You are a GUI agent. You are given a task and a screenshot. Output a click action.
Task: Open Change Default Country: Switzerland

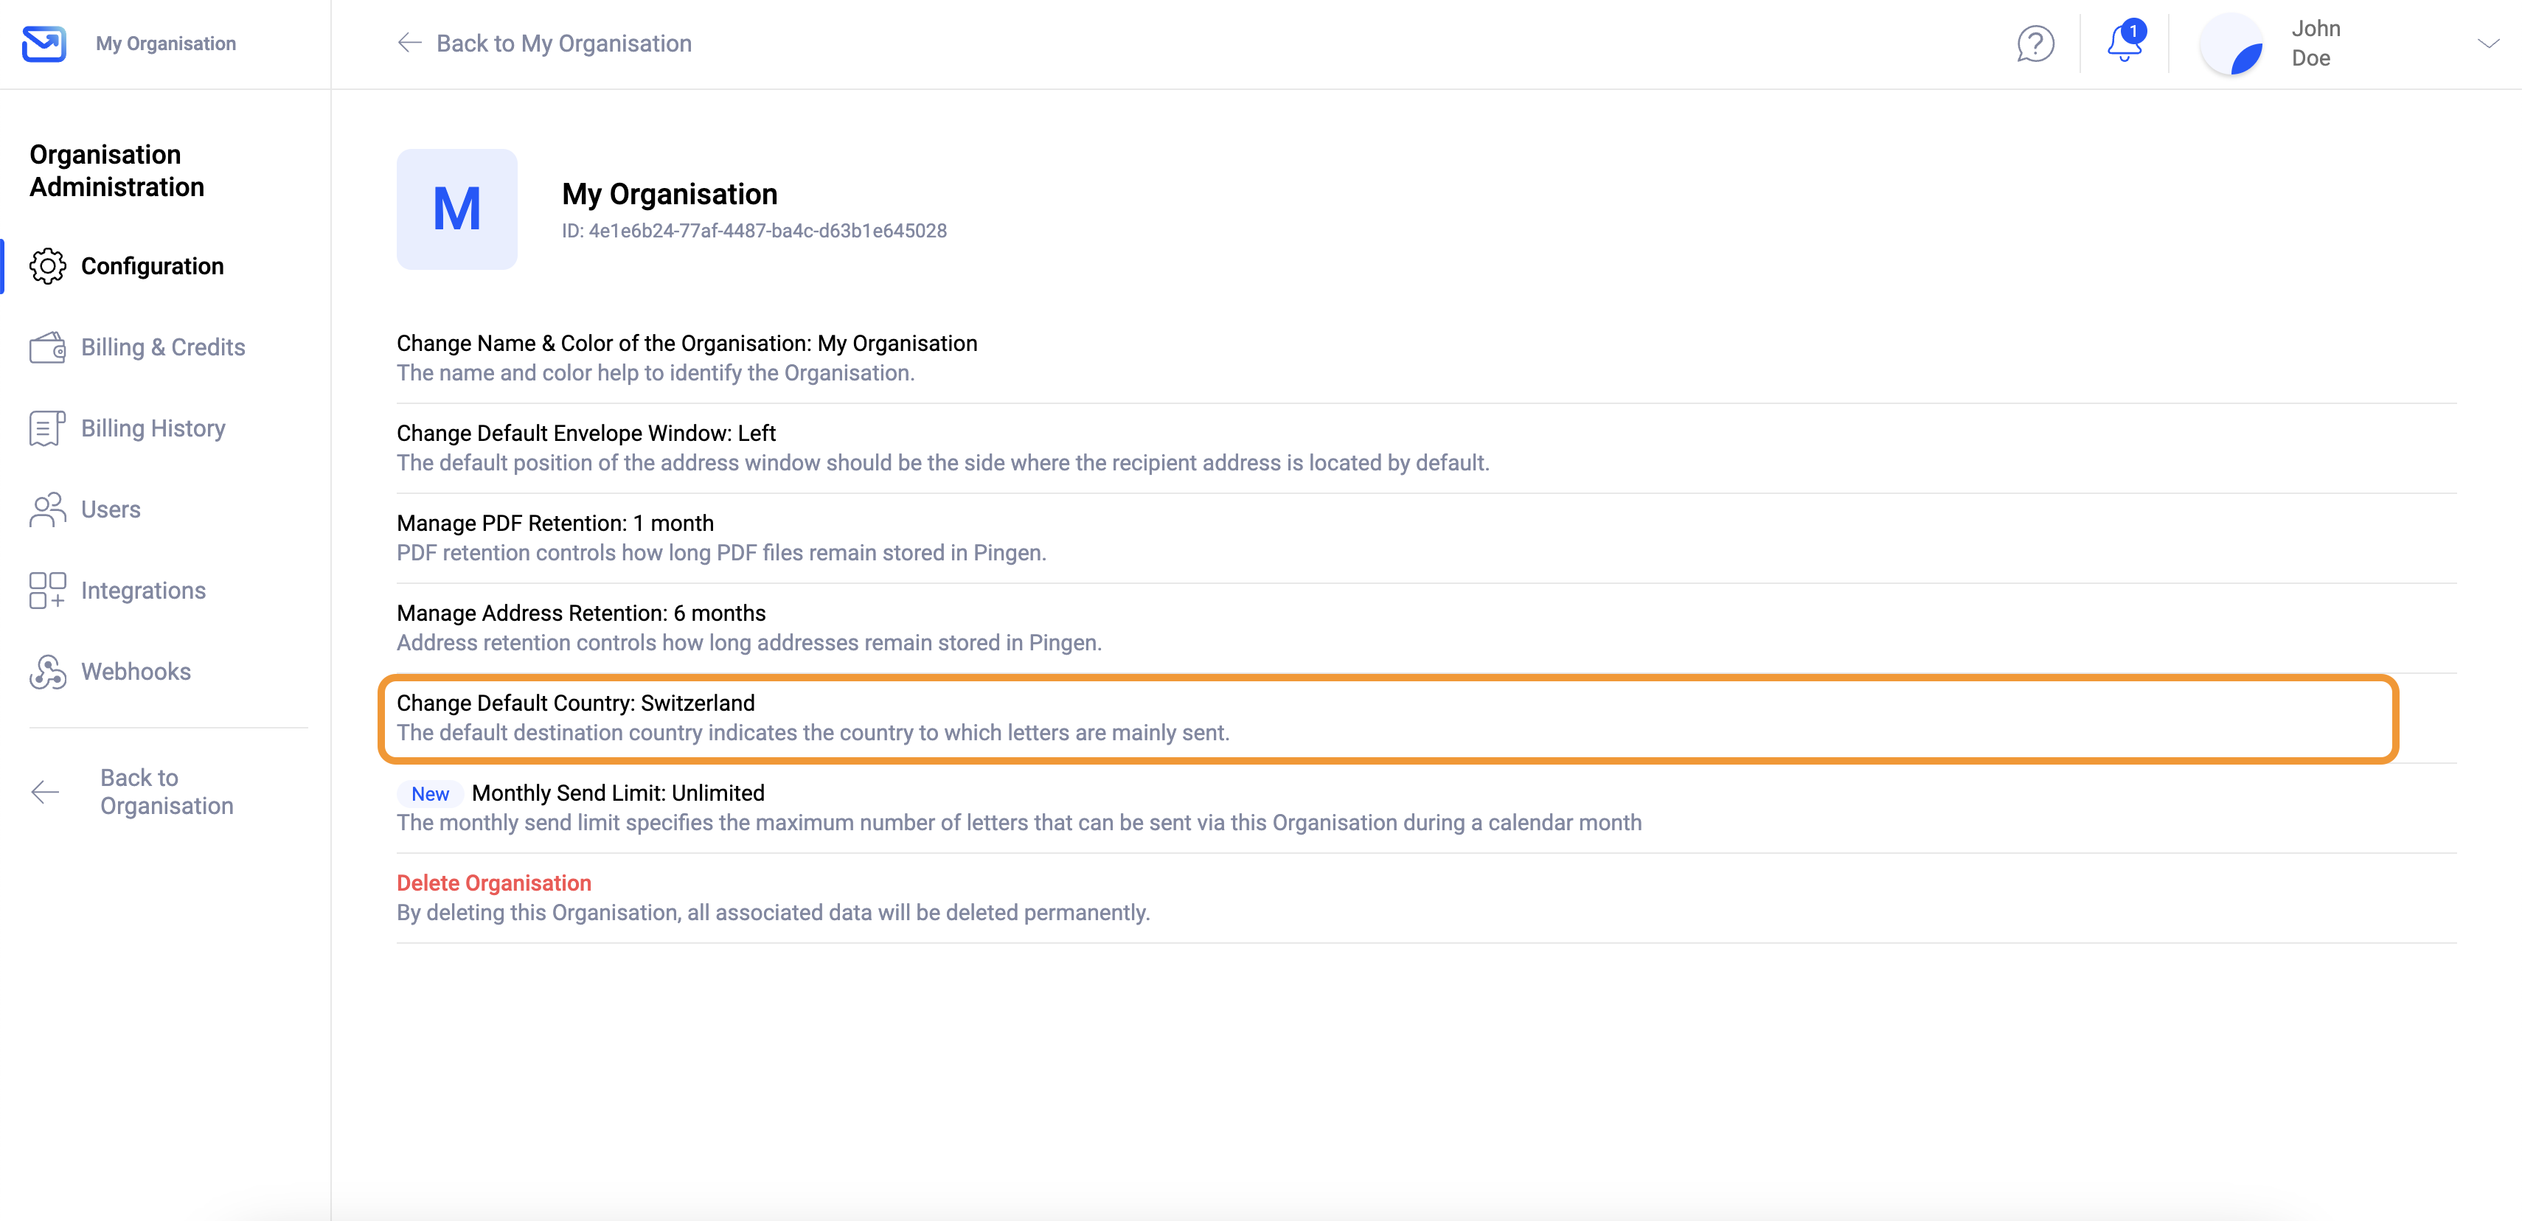click(x=1426, y=719)
